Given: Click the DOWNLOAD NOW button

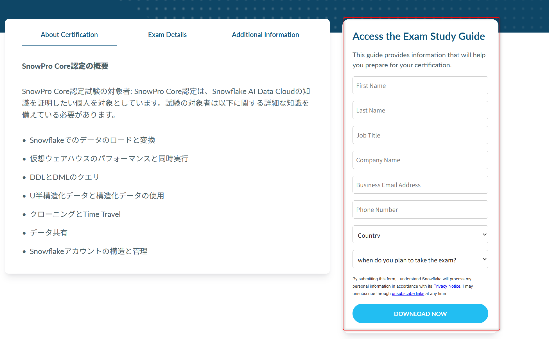Looking at the screenshot, I should (420, 313).
